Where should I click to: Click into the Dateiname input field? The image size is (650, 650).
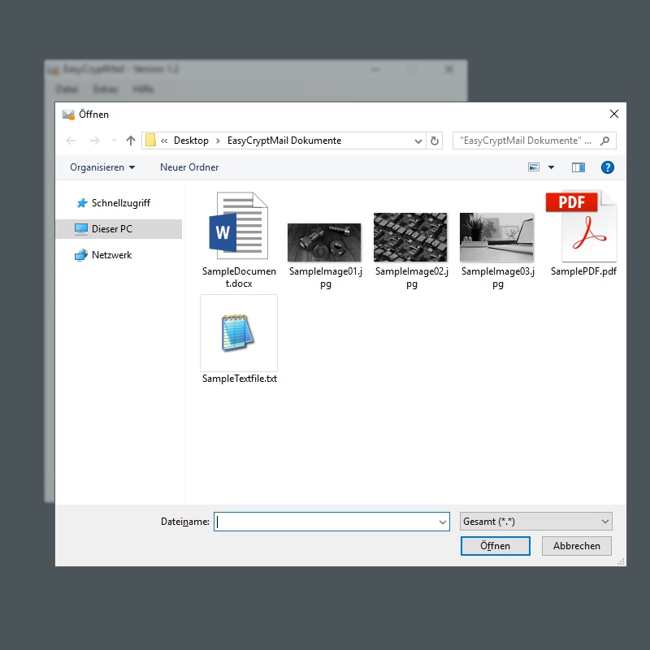click(325, 522)
